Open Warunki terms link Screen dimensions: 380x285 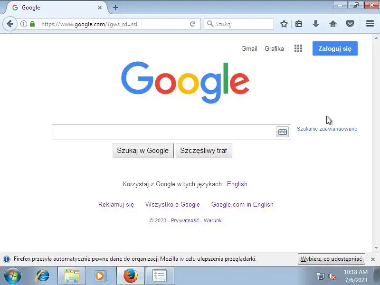213,220
